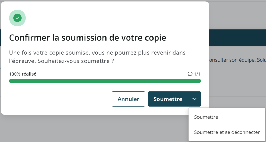Click the white space right of the checkmark icon
The image size is (266, 142).
(x=104, y=18)
